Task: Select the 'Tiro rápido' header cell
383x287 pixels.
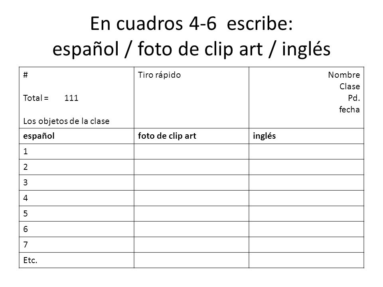Action: click(x=191, y=97)
